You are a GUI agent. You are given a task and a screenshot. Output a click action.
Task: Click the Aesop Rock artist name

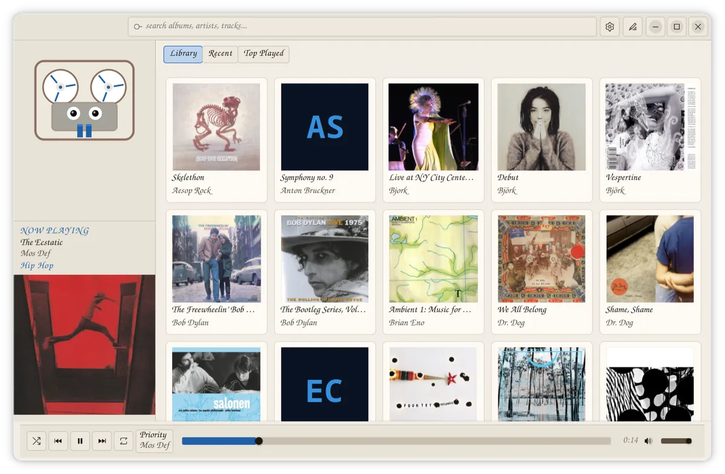[x=192, y=191]
